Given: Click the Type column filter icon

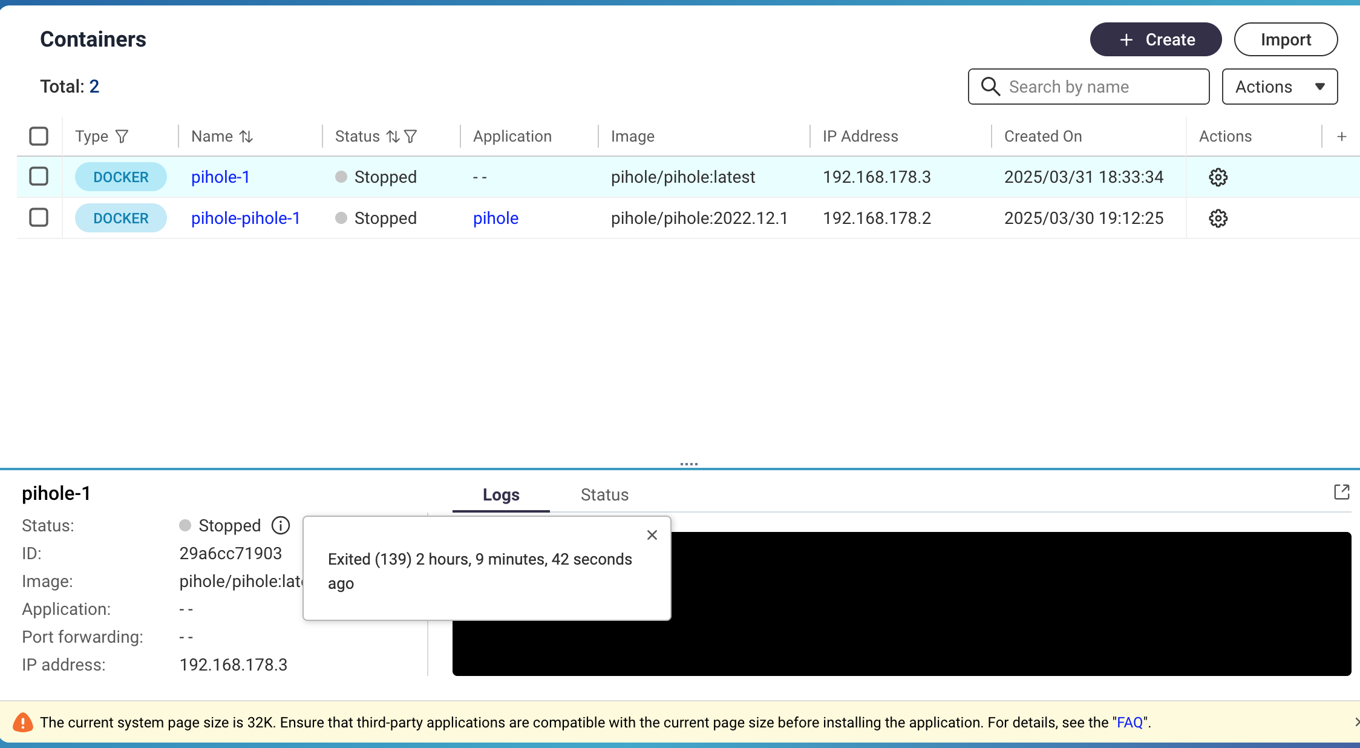Looking at the screenshot, I should [122, 137].
